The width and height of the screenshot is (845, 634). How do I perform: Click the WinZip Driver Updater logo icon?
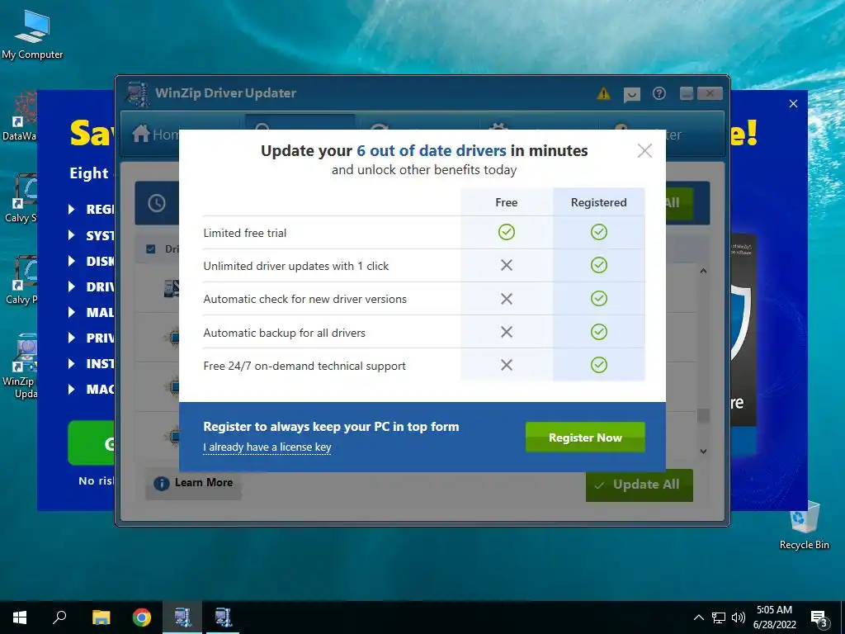[138, 94]
